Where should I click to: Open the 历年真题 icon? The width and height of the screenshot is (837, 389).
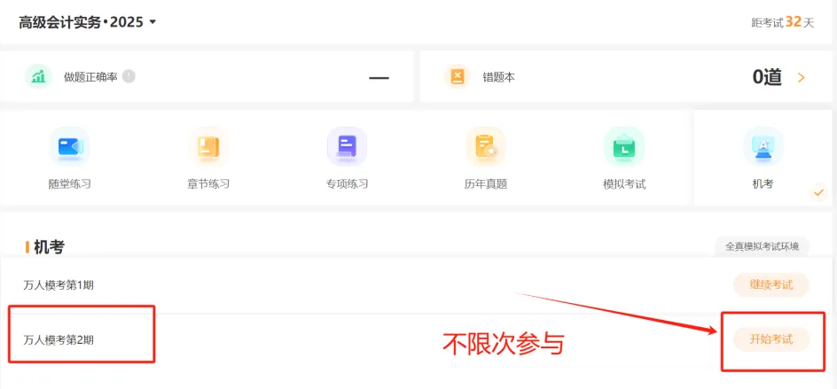click(x=486, y=146)
